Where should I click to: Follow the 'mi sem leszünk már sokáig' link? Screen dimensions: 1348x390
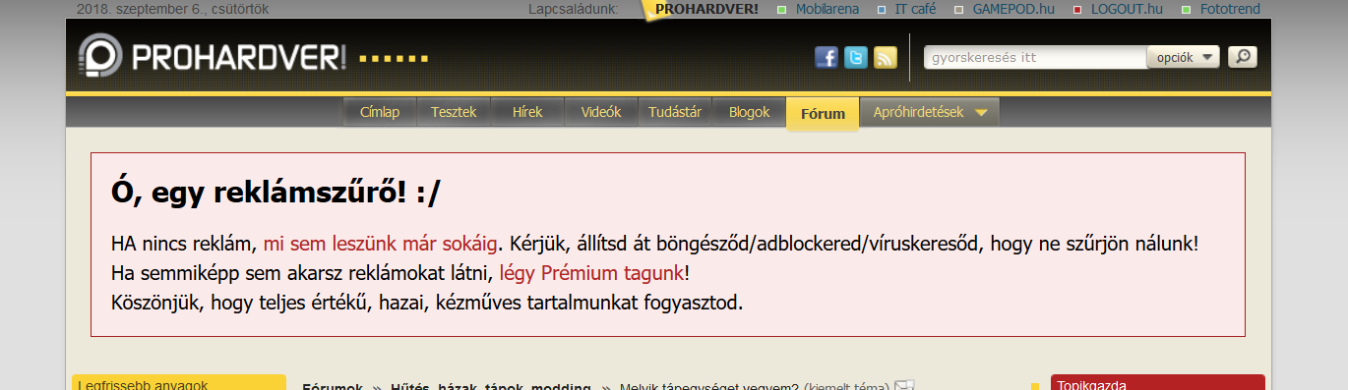381,243
